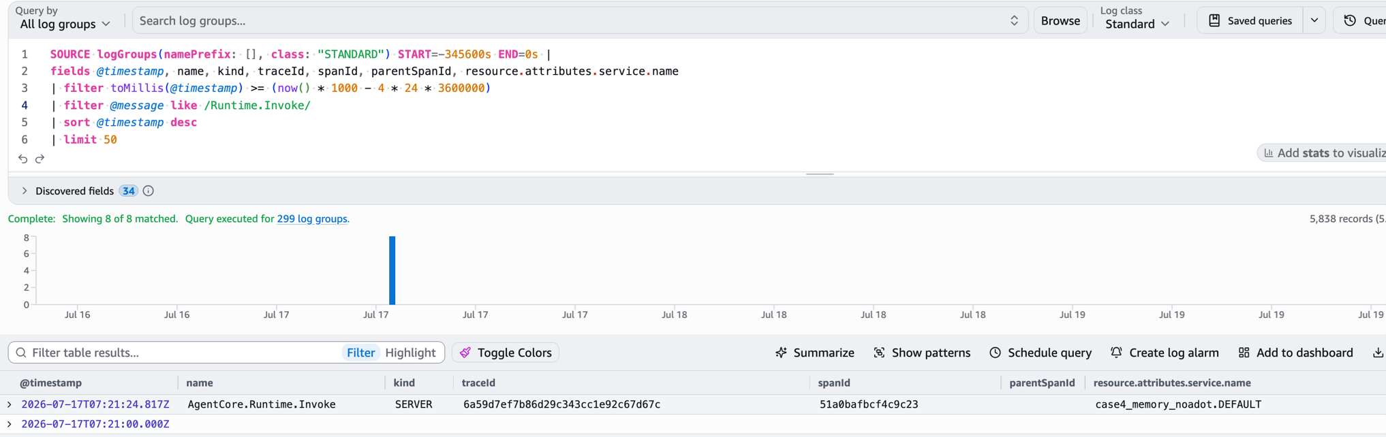Select the Filter mode option
Screen dimensions: 1386x437
coord(360,353)
